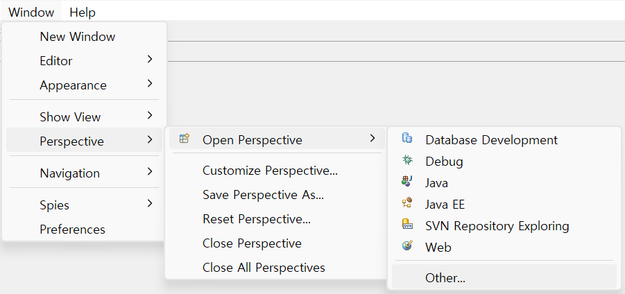Image resolution: width=625 pixels, height=294 pixels.
Task: Click the Debug bug icon
Action: [x=407, y=161]
